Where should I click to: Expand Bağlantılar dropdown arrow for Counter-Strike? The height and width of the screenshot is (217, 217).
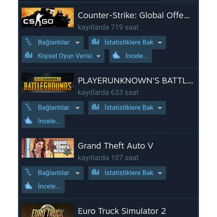coord(77,43)
